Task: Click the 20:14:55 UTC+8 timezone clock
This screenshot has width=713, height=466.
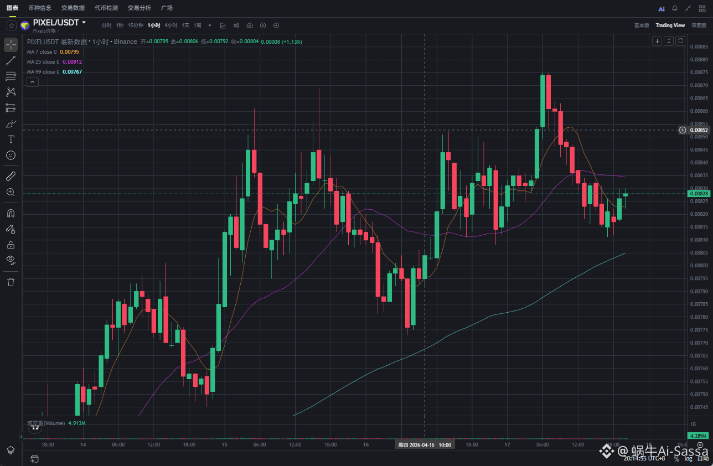Action: 644,459
